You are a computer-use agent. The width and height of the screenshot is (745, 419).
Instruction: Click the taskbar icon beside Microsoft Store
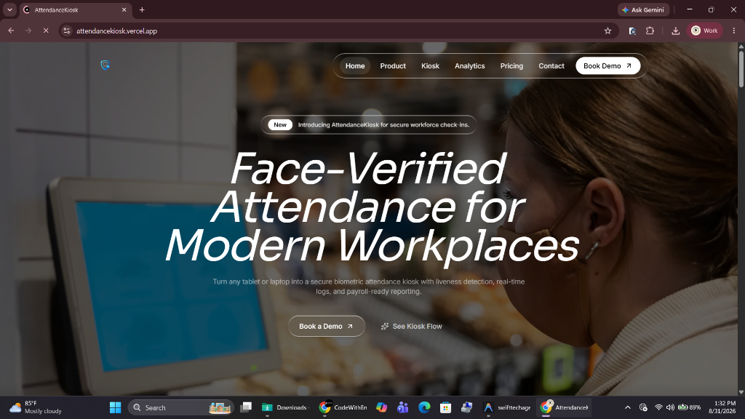pos(466,407)
